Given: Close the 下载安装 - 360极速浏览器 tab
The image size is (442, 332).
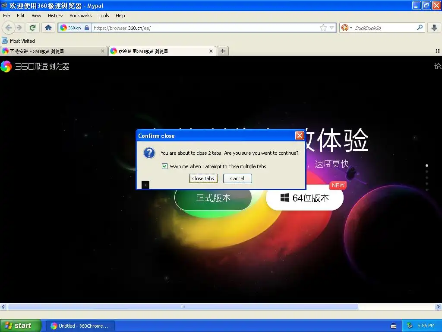Looking at the screenshot, I should (x=103, y=51).
